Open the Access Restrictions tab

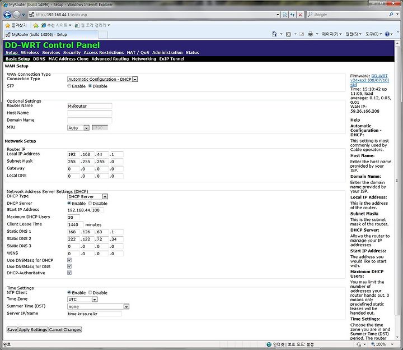pyautogui.click(x=104, y=53)
